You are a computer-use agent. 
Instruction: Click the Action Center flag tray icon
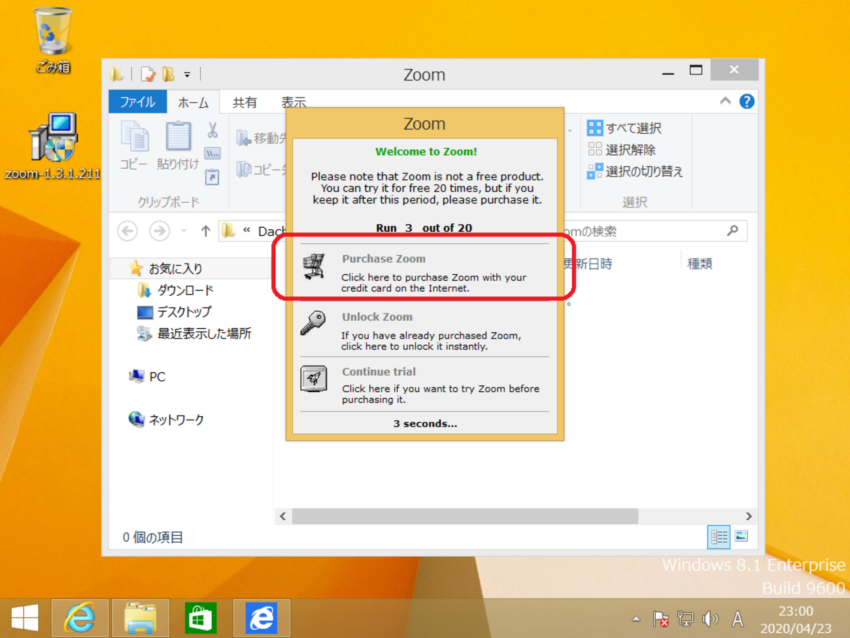coord(660,618)
